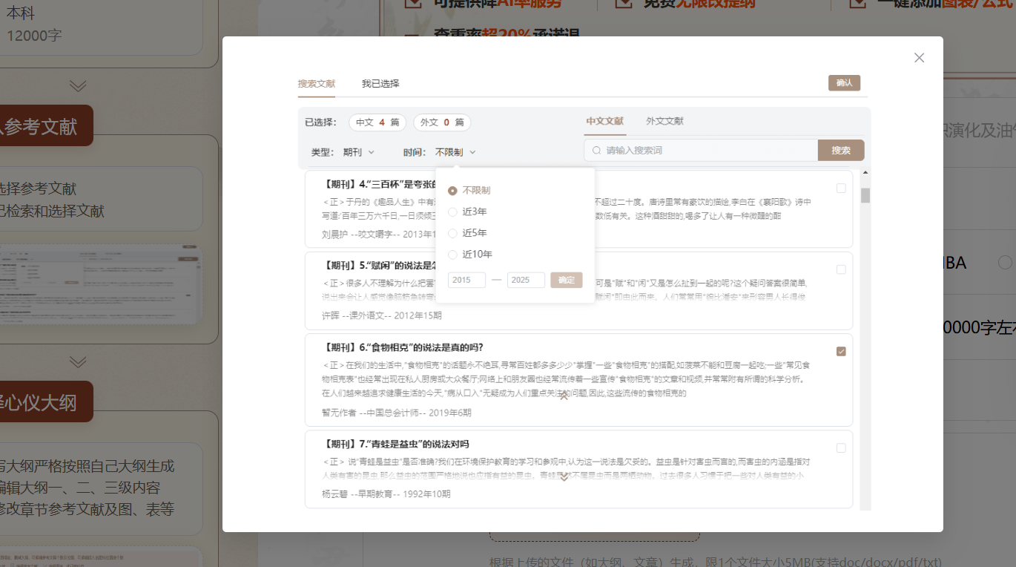Toggle the 时间 不限制 dropdown
Viewport: 1016px width, 567px height.
point(455,152)
